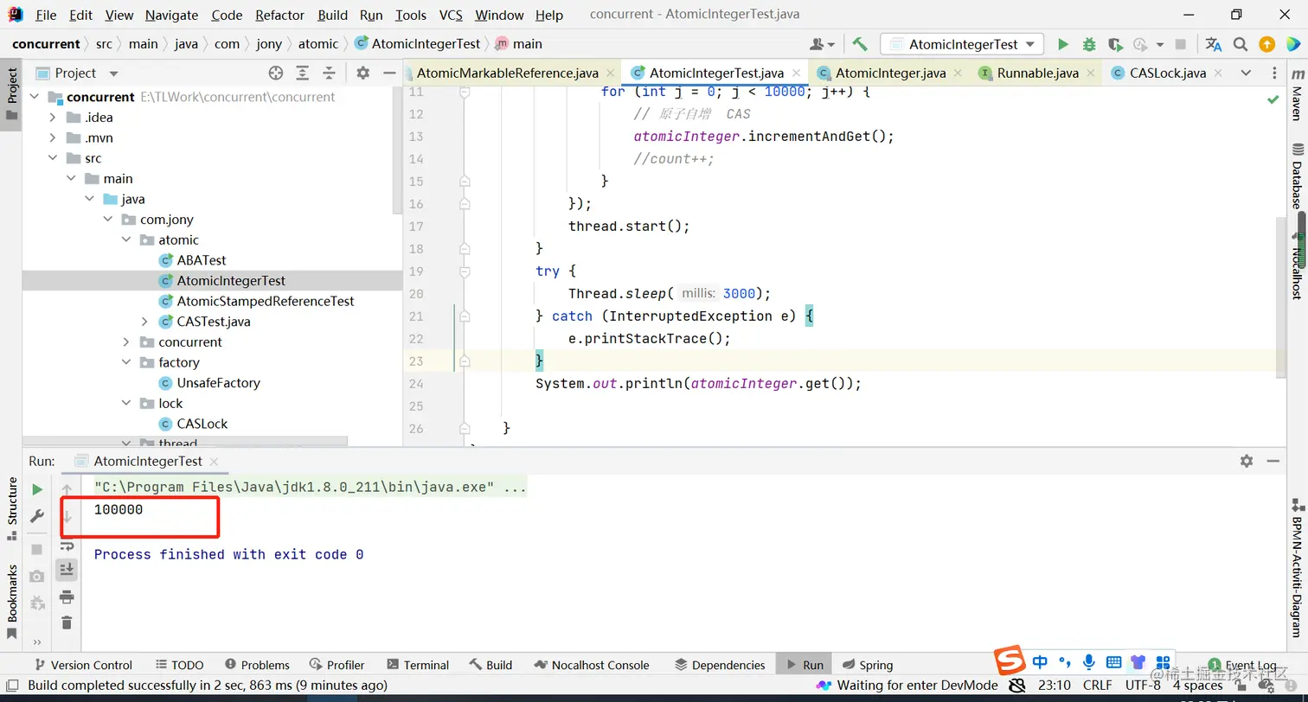Collapse the factory package
Viewport: 1308px width, 702px height.
point(126,362)
